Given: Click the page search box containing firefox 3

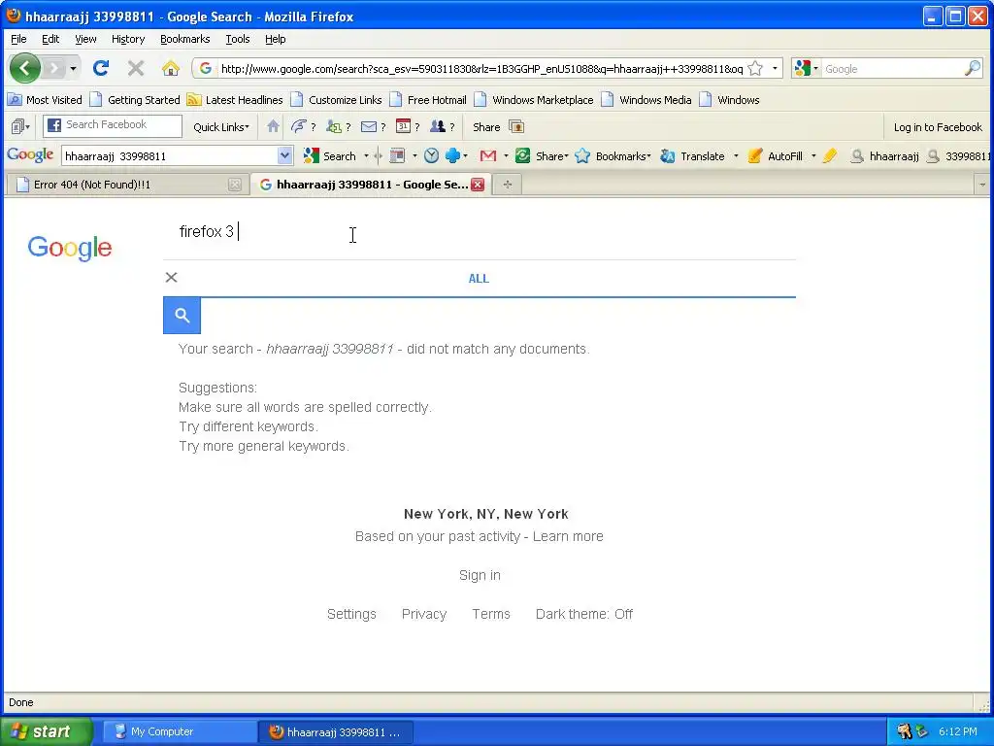Looking at the screenshot, I should (x=480, y=231).
